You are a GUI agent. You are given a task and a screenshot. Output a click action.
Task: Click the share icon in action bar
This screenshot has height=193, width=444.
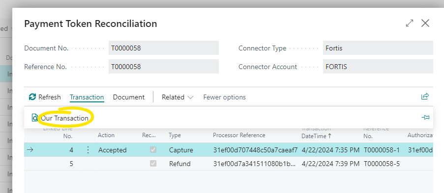click(425, 96)
